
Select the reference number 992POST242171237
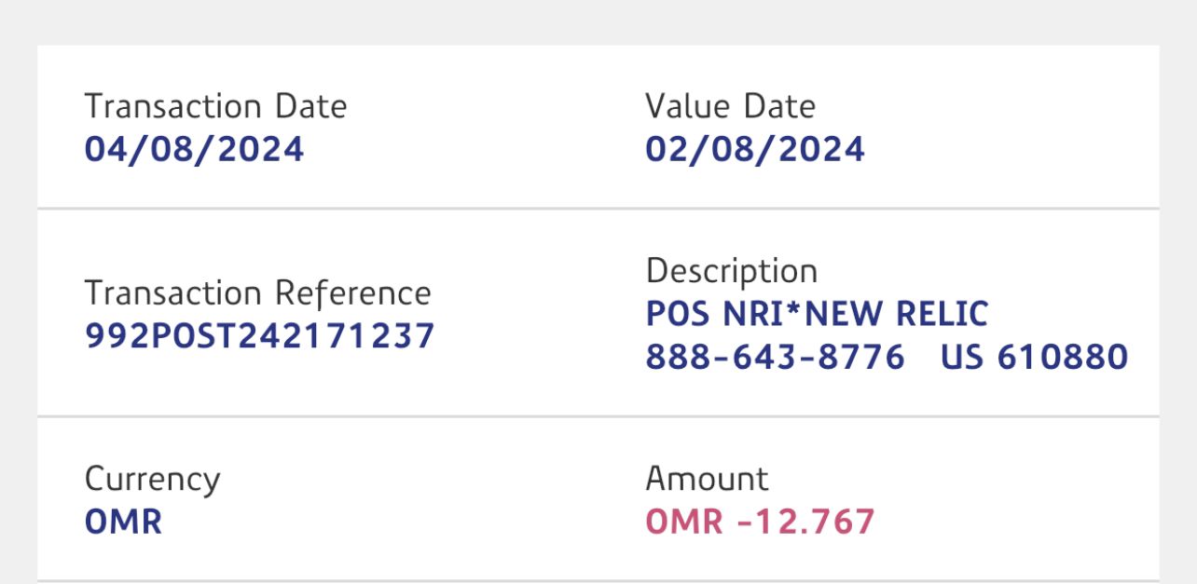pos(259,336)
